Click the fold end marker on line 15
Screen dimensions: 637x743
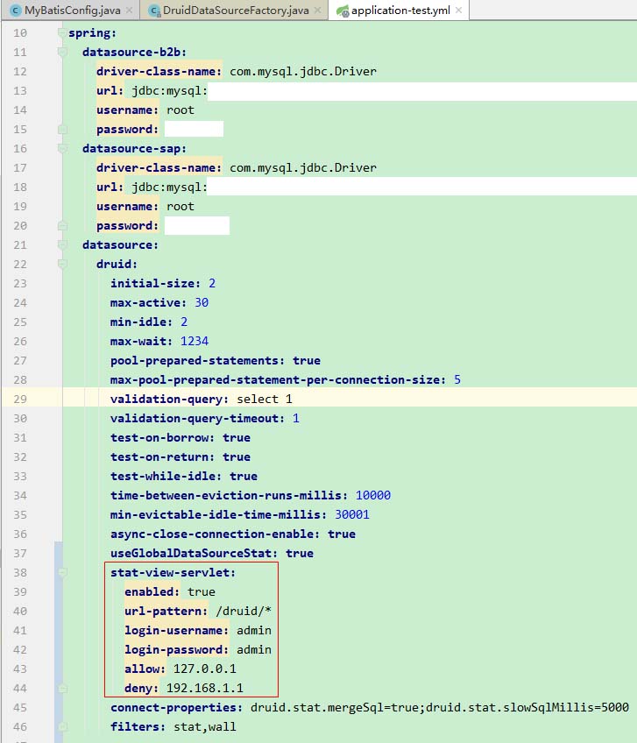tap(62, 130)
